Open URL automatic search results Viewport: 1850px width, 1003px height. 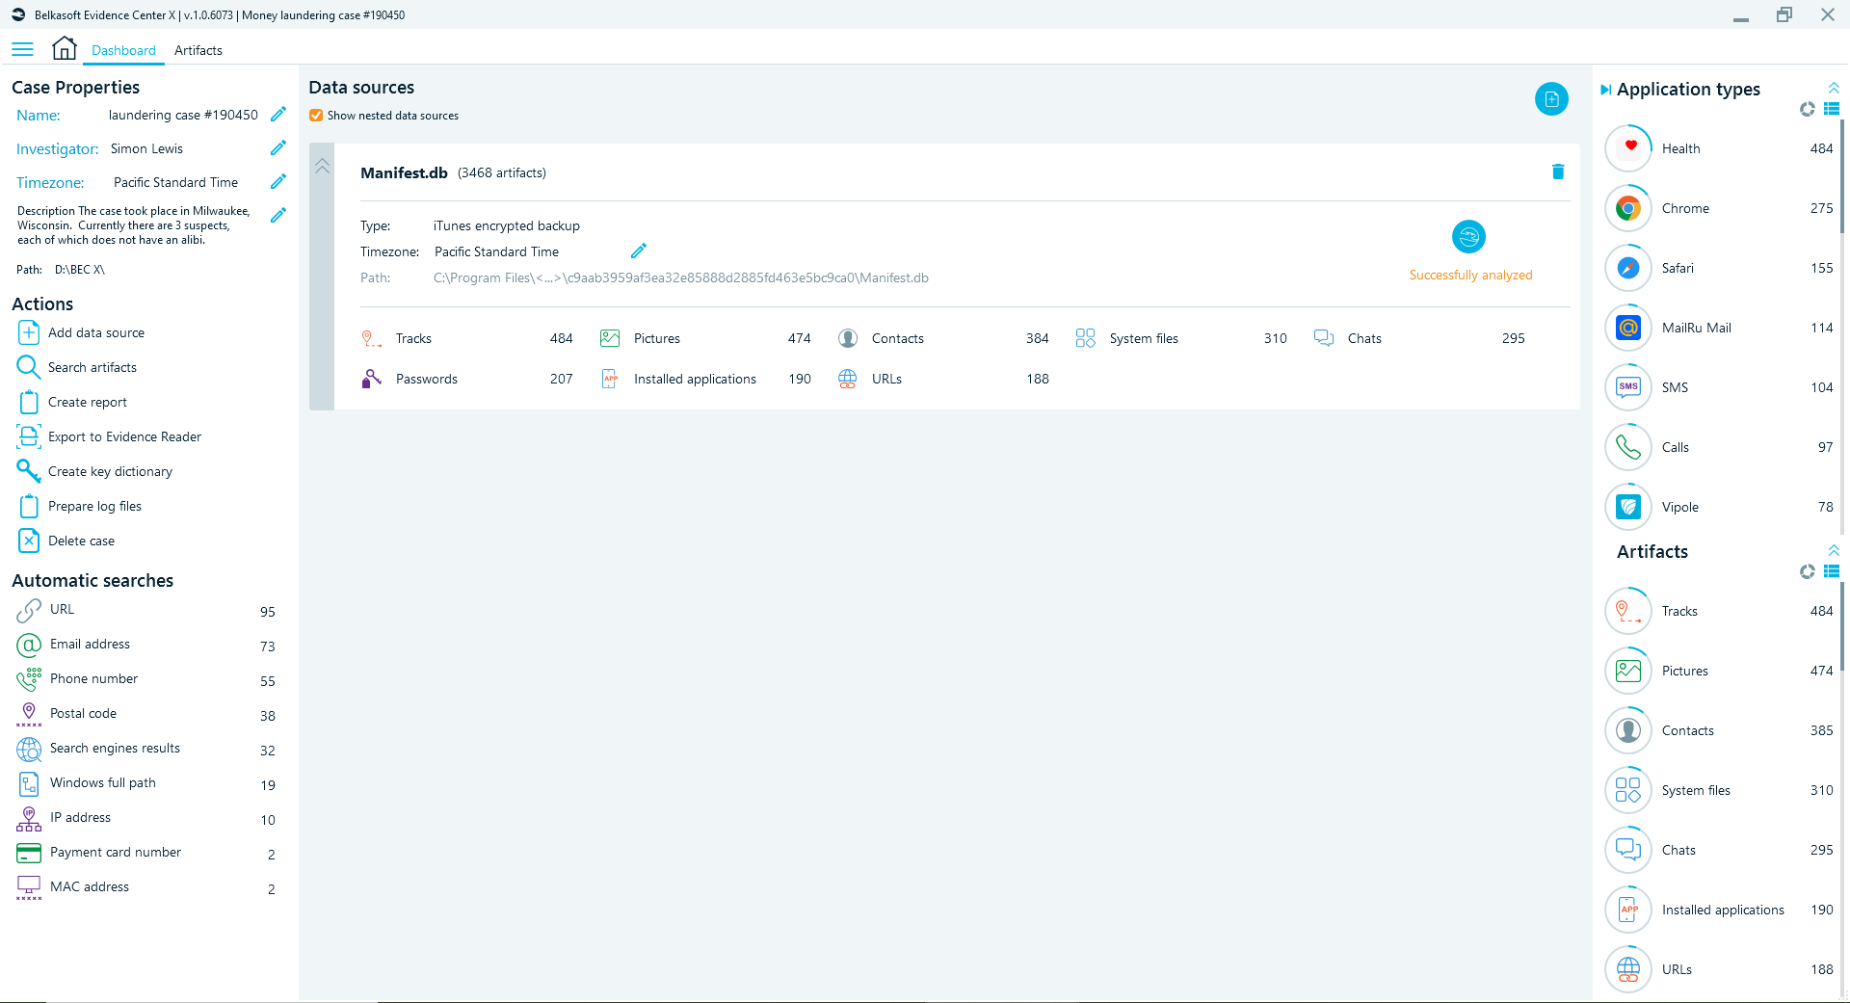[145, 610]
